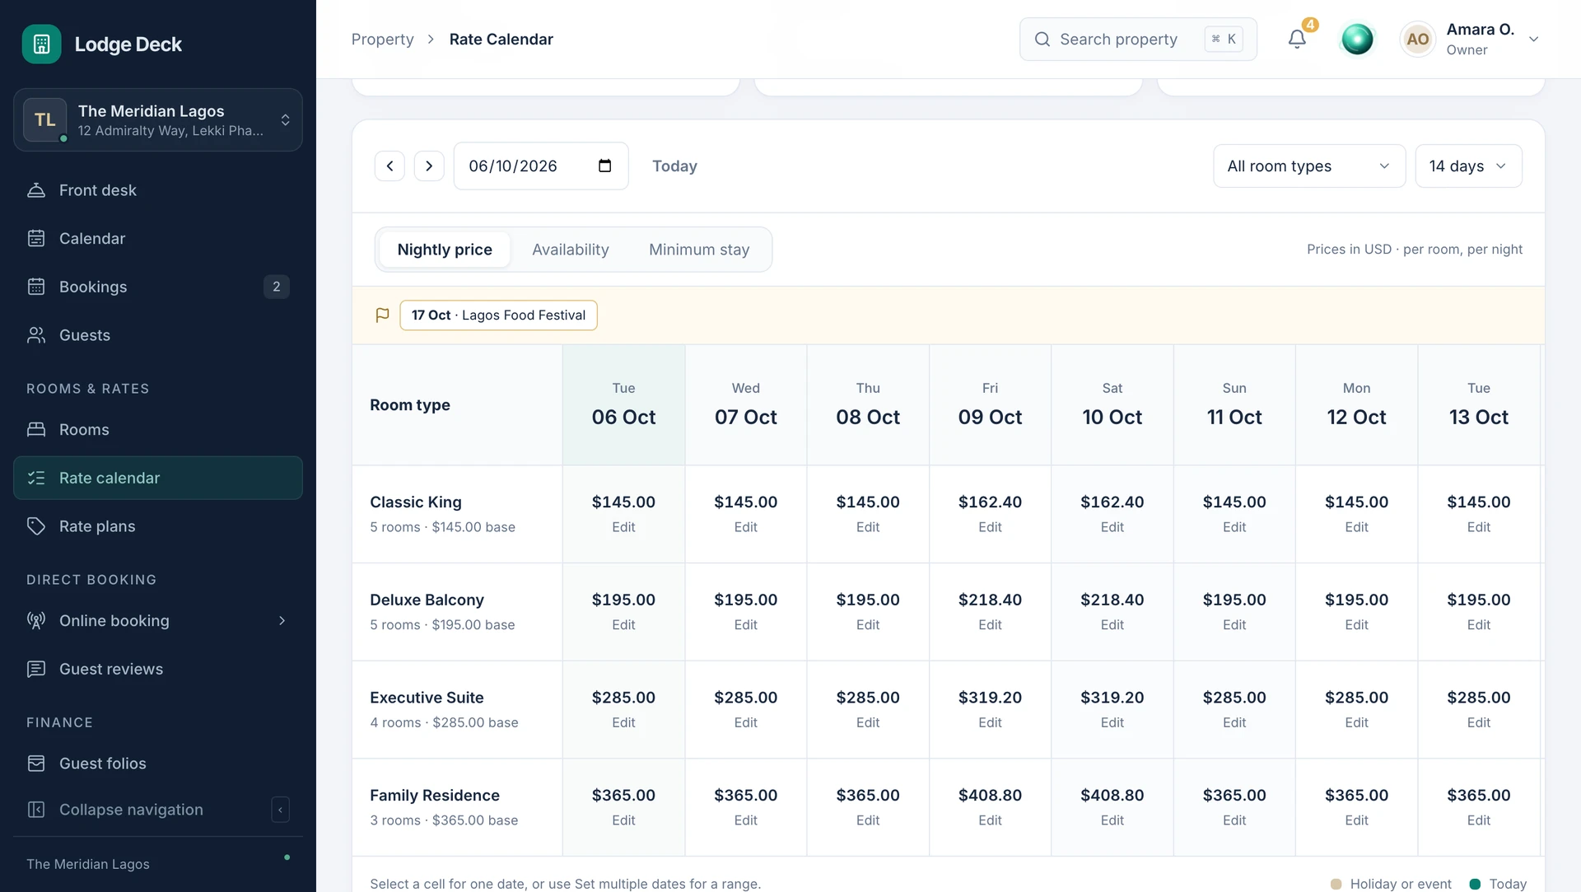Click the $408.80 Family Residence Sat price
The height and width of the screenshot is (892, 1581).
point(1112,795)
